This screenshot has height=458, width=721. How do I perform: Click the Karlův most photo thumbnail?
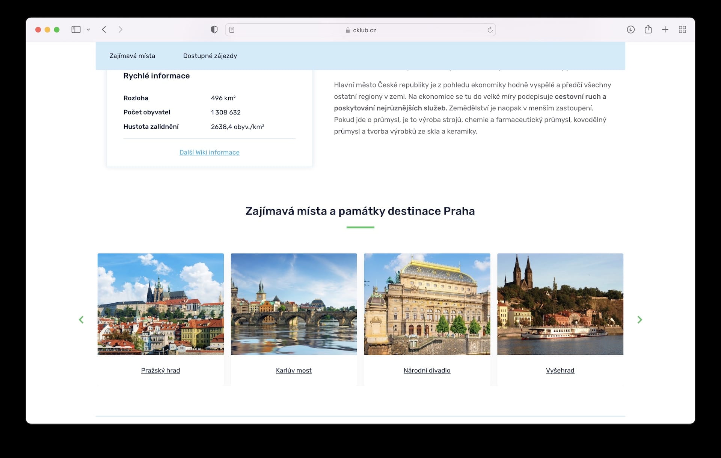pyautogui.click(x=294, y=304)
